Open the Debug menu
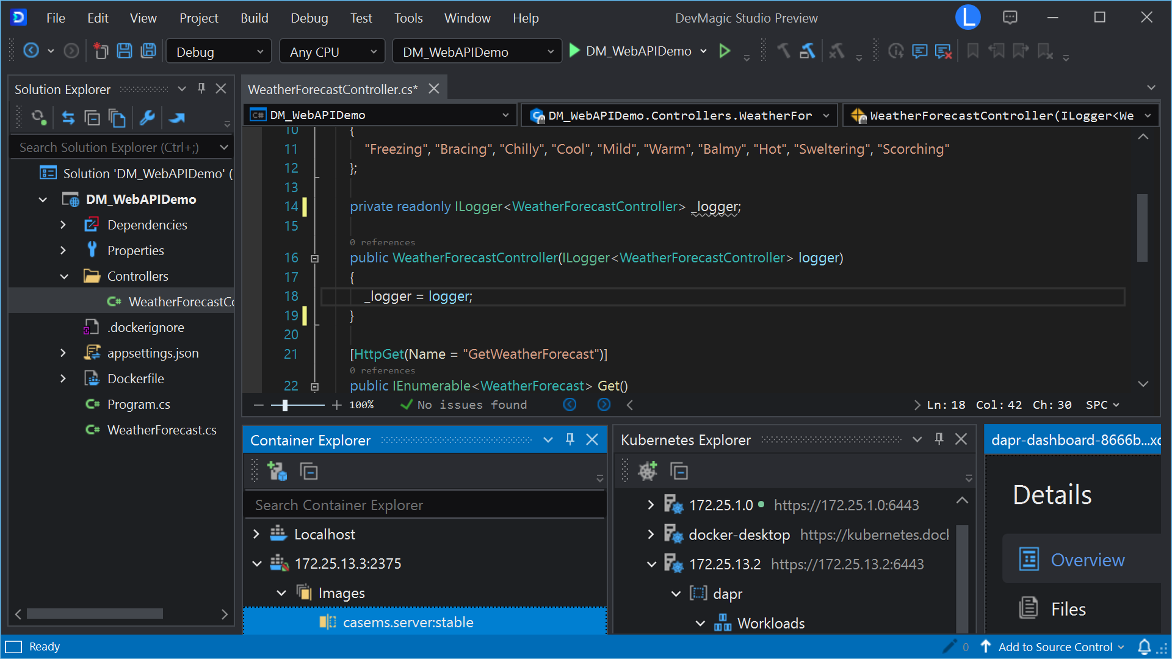 (309, 18)
